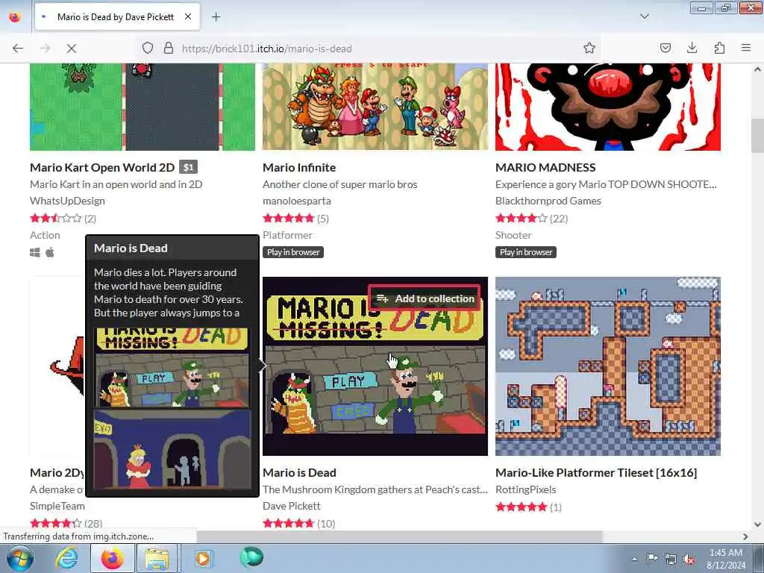
Task: Open Windows Explorer folder in taskbar
Action: pyautogui.click(x=157, y=558)
